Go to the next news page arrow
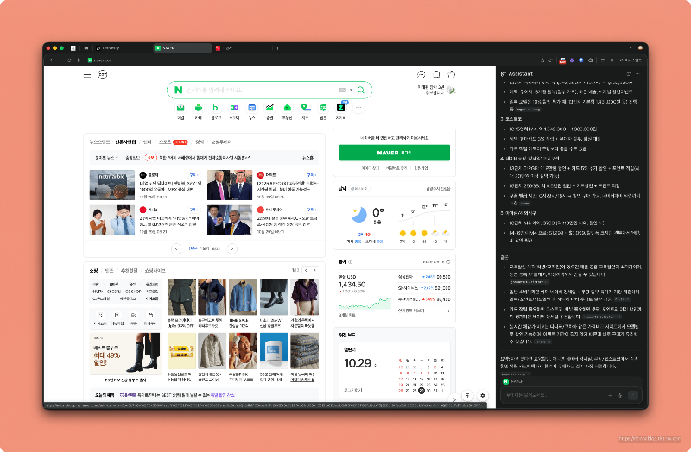The image size is (691, 452). (x=232, y=248)
